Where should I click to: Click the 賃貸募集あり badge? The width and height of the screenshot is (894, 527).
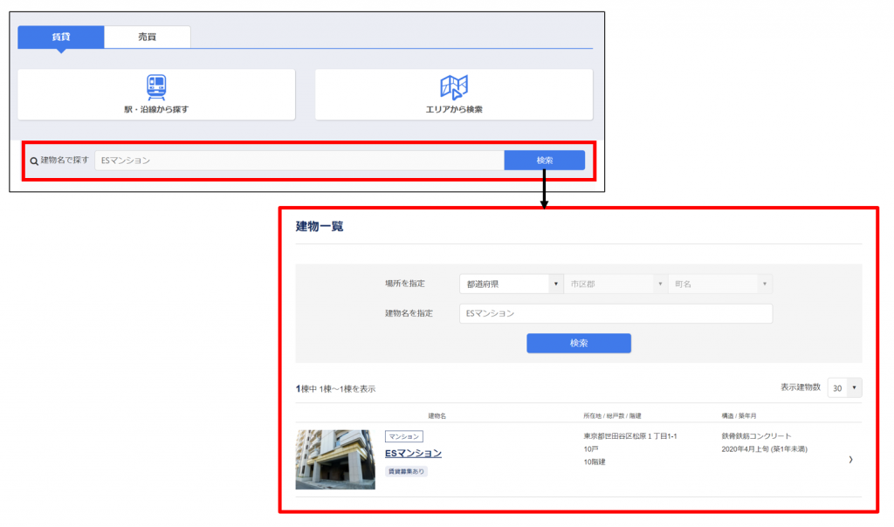pos(406,471)
